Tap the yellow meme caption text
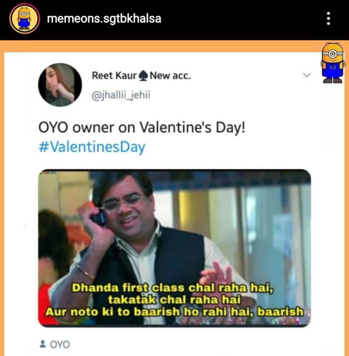349x356 pixels. point(174,300)
